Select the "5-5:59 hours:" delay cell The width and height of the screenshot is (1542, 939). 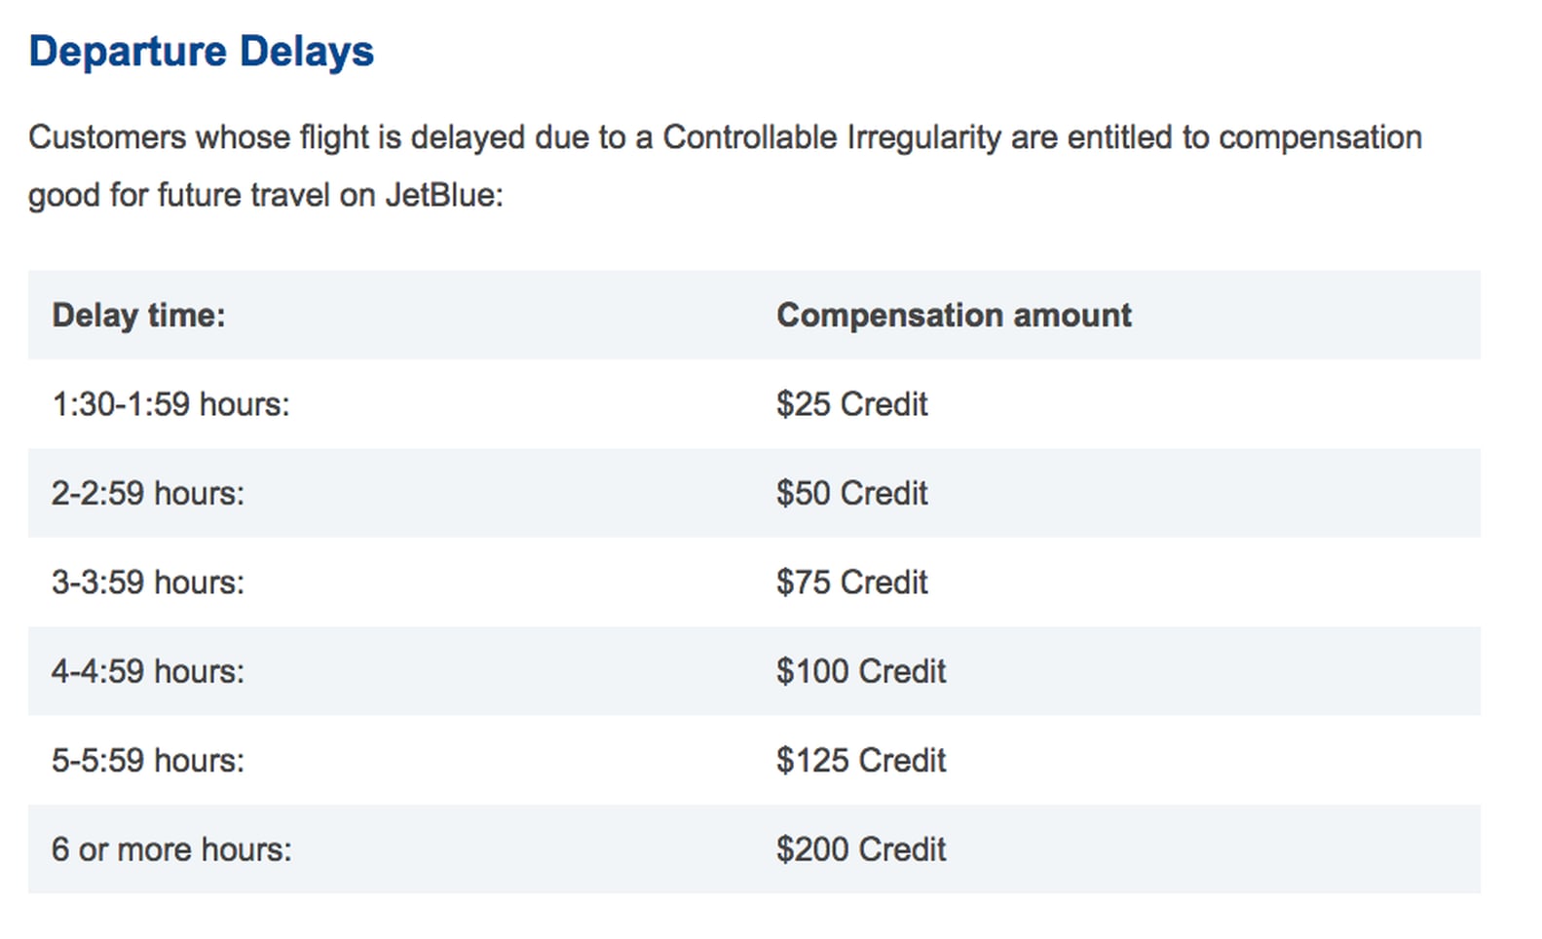148,761
